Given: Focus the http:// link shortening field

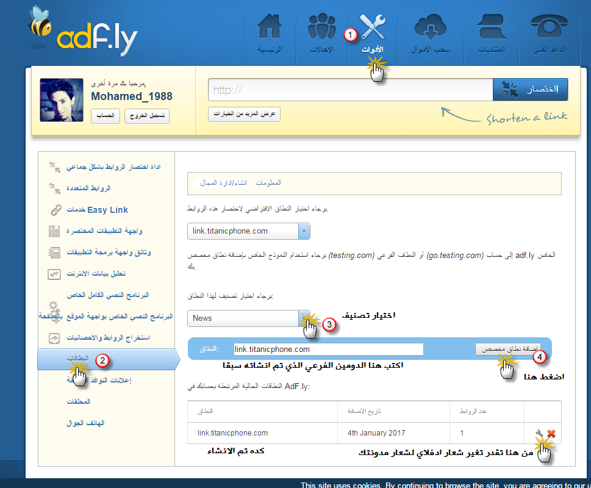Looking at the screenshot, I should tap(351, 90).
